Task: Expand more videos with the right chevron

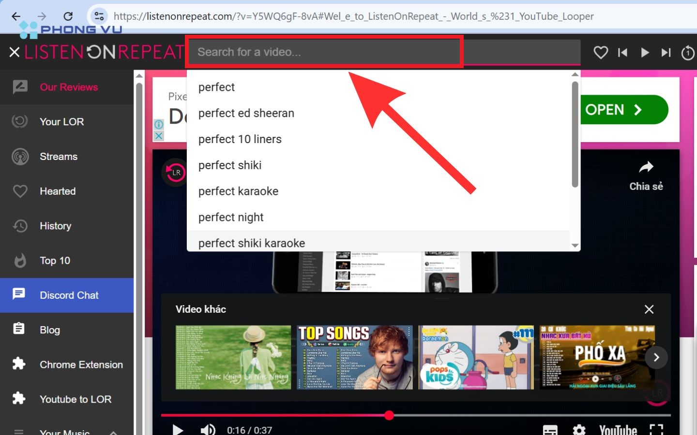Action: [x=656, y=358]
